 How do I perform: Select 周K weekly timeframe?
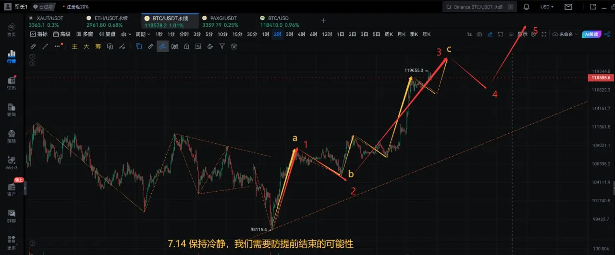tap(389, 35)
